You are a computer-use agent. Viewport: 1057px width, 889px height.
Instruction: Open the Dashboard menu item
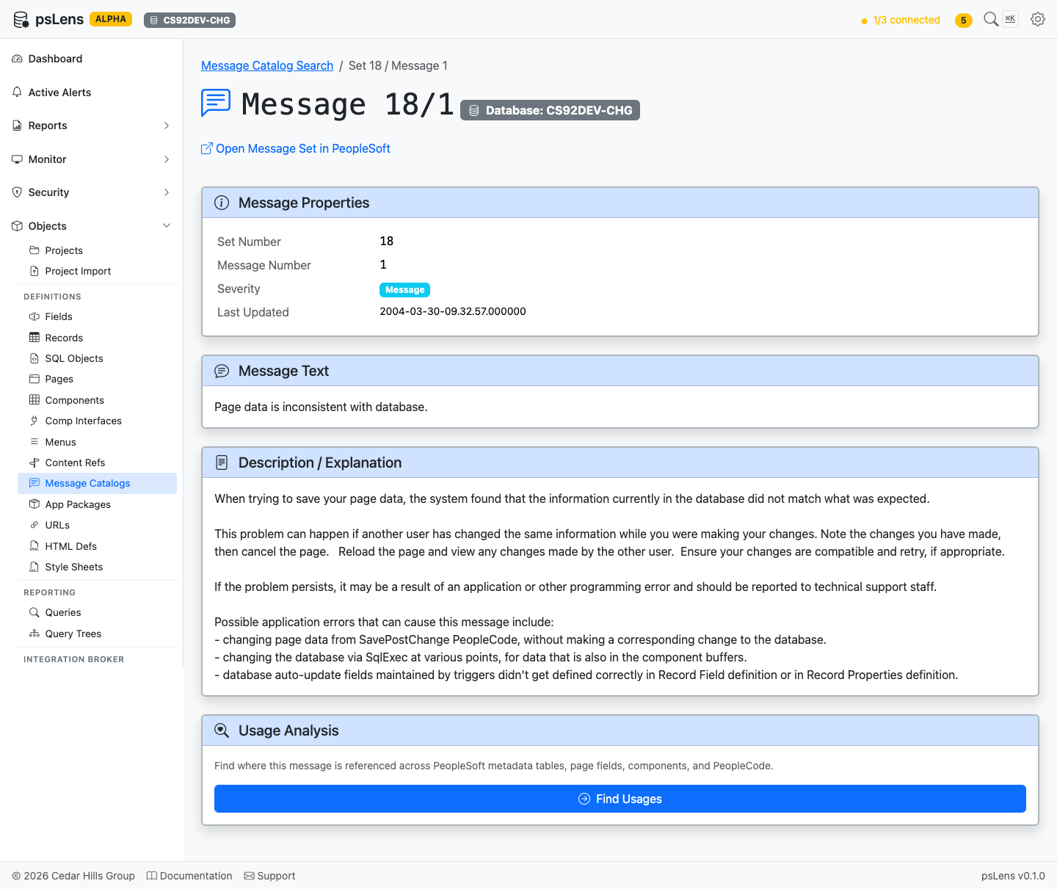(x=91, y=59)
